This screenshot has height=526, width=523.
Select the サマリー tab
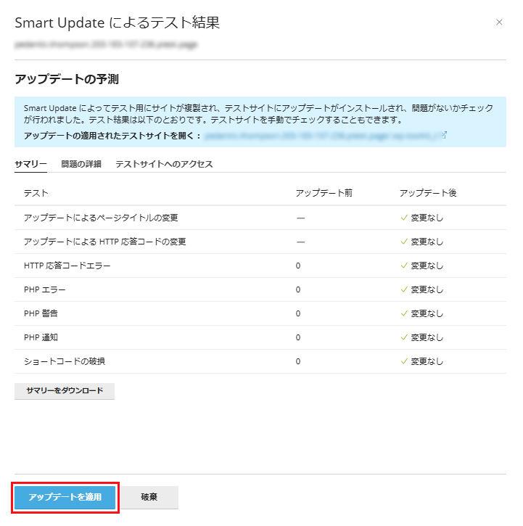click(x=31, y=164)
